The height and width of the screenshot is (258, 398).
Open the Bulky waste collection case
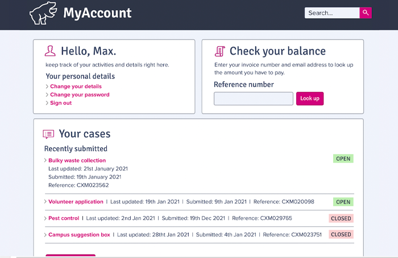click(77, 161)
